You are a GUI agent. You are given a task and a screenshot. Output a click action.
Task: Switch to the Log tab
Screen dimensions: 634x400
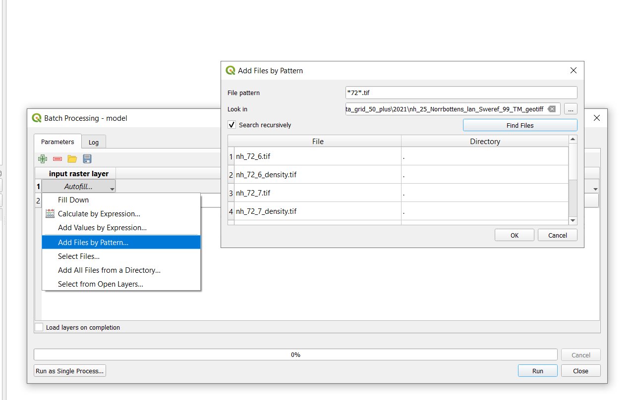[x=93, y=142]
